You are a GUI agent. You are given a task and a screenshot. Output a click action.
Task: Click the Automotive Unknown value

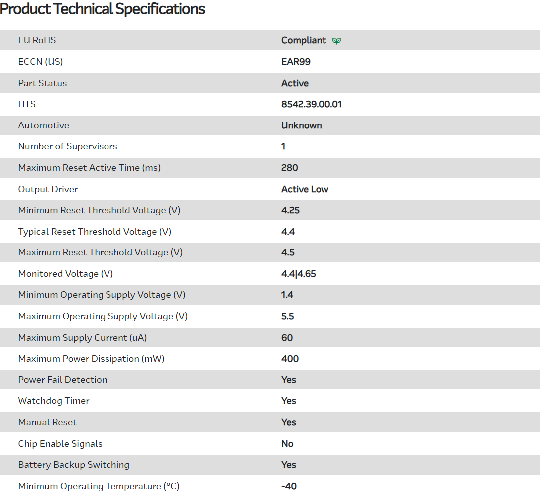click(x=301, y=125)
